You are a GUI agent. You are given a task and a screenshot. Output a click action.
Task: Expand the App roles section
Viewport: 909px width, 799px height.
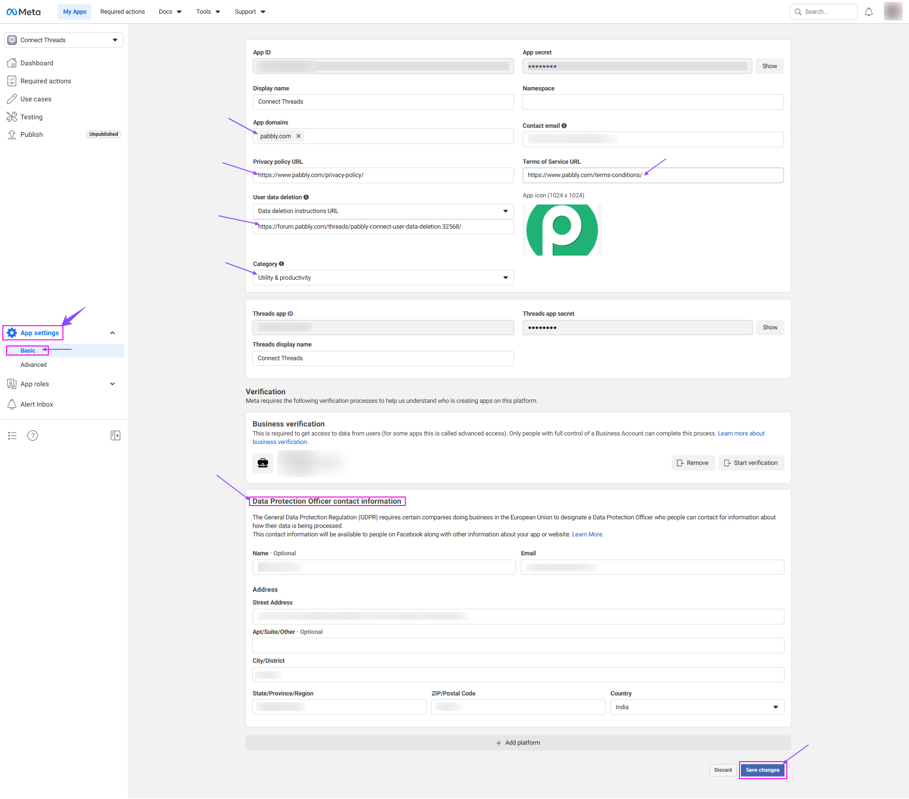pyautogui.click(x=112, y=384)
